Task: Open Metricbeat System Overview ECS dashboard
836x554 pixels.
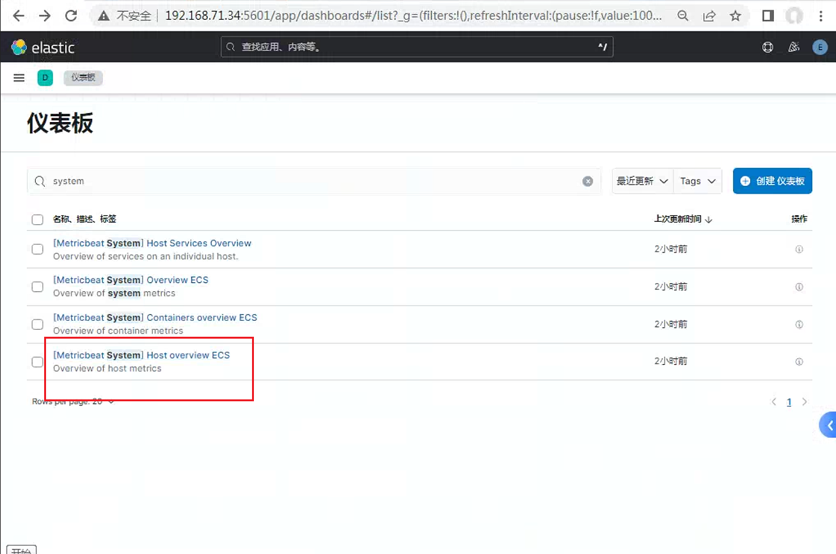Action: (x=130, y=280)
